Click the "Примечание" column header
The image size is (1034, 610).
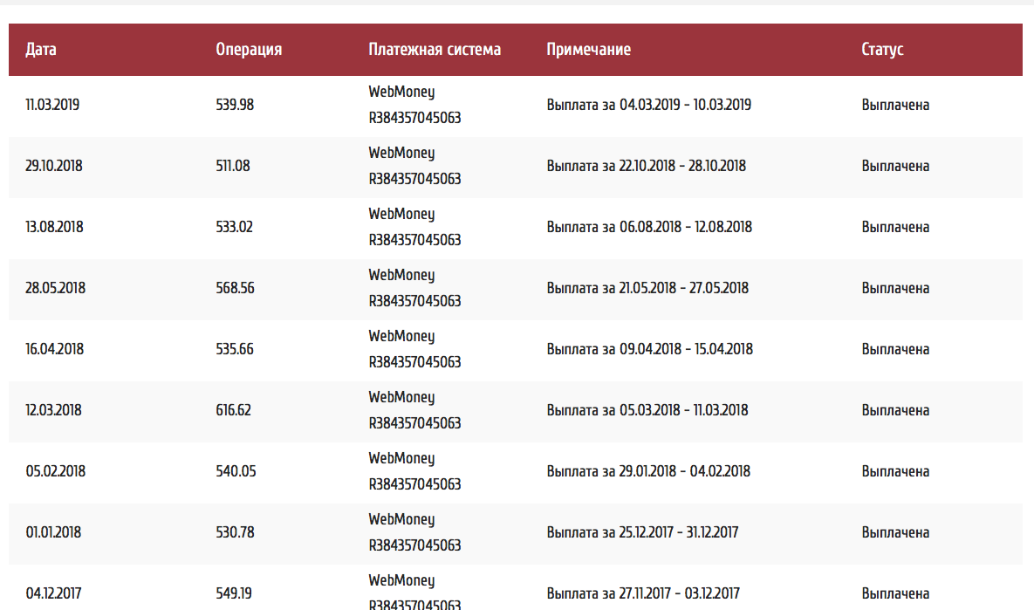click(x=588, y=50)
